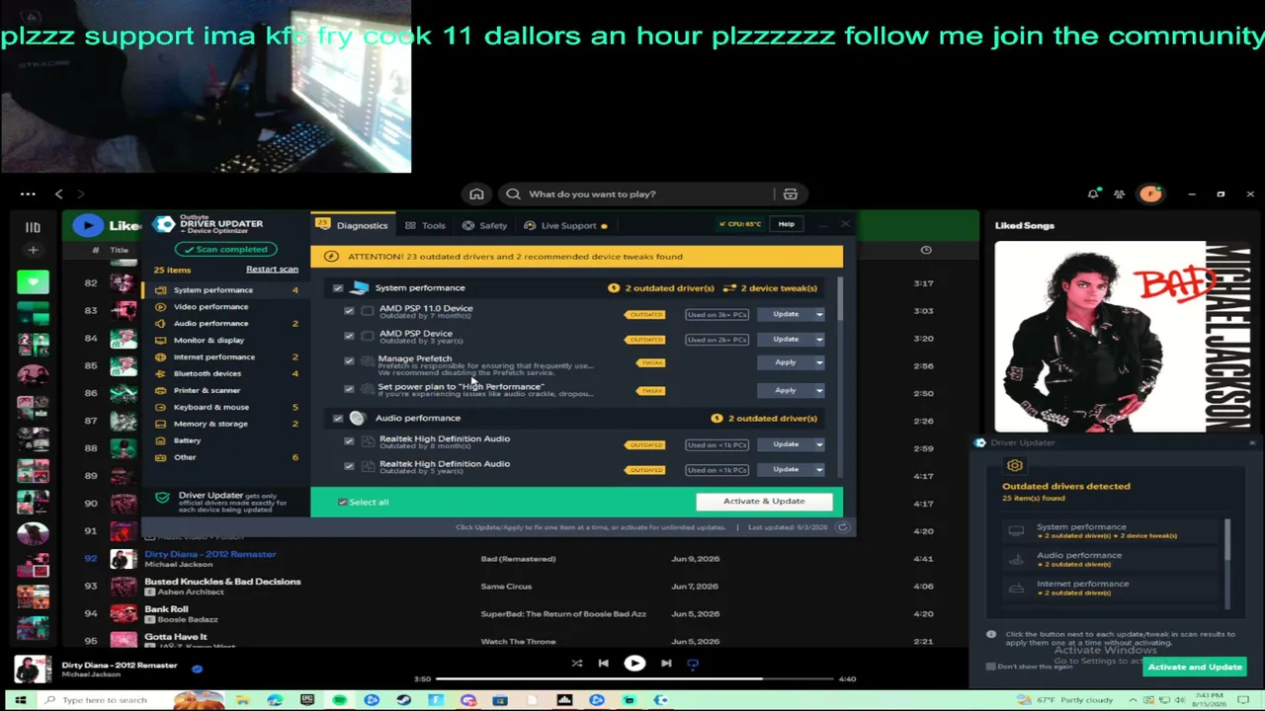Switch to Diagnostics tab

point(352,225)
